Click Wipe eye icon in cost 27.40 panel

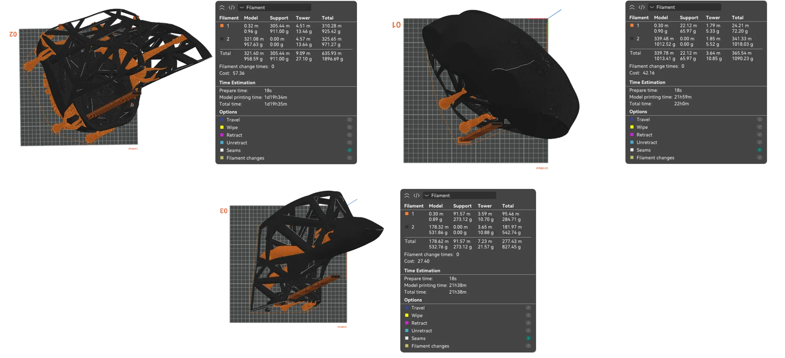point(528,315)
